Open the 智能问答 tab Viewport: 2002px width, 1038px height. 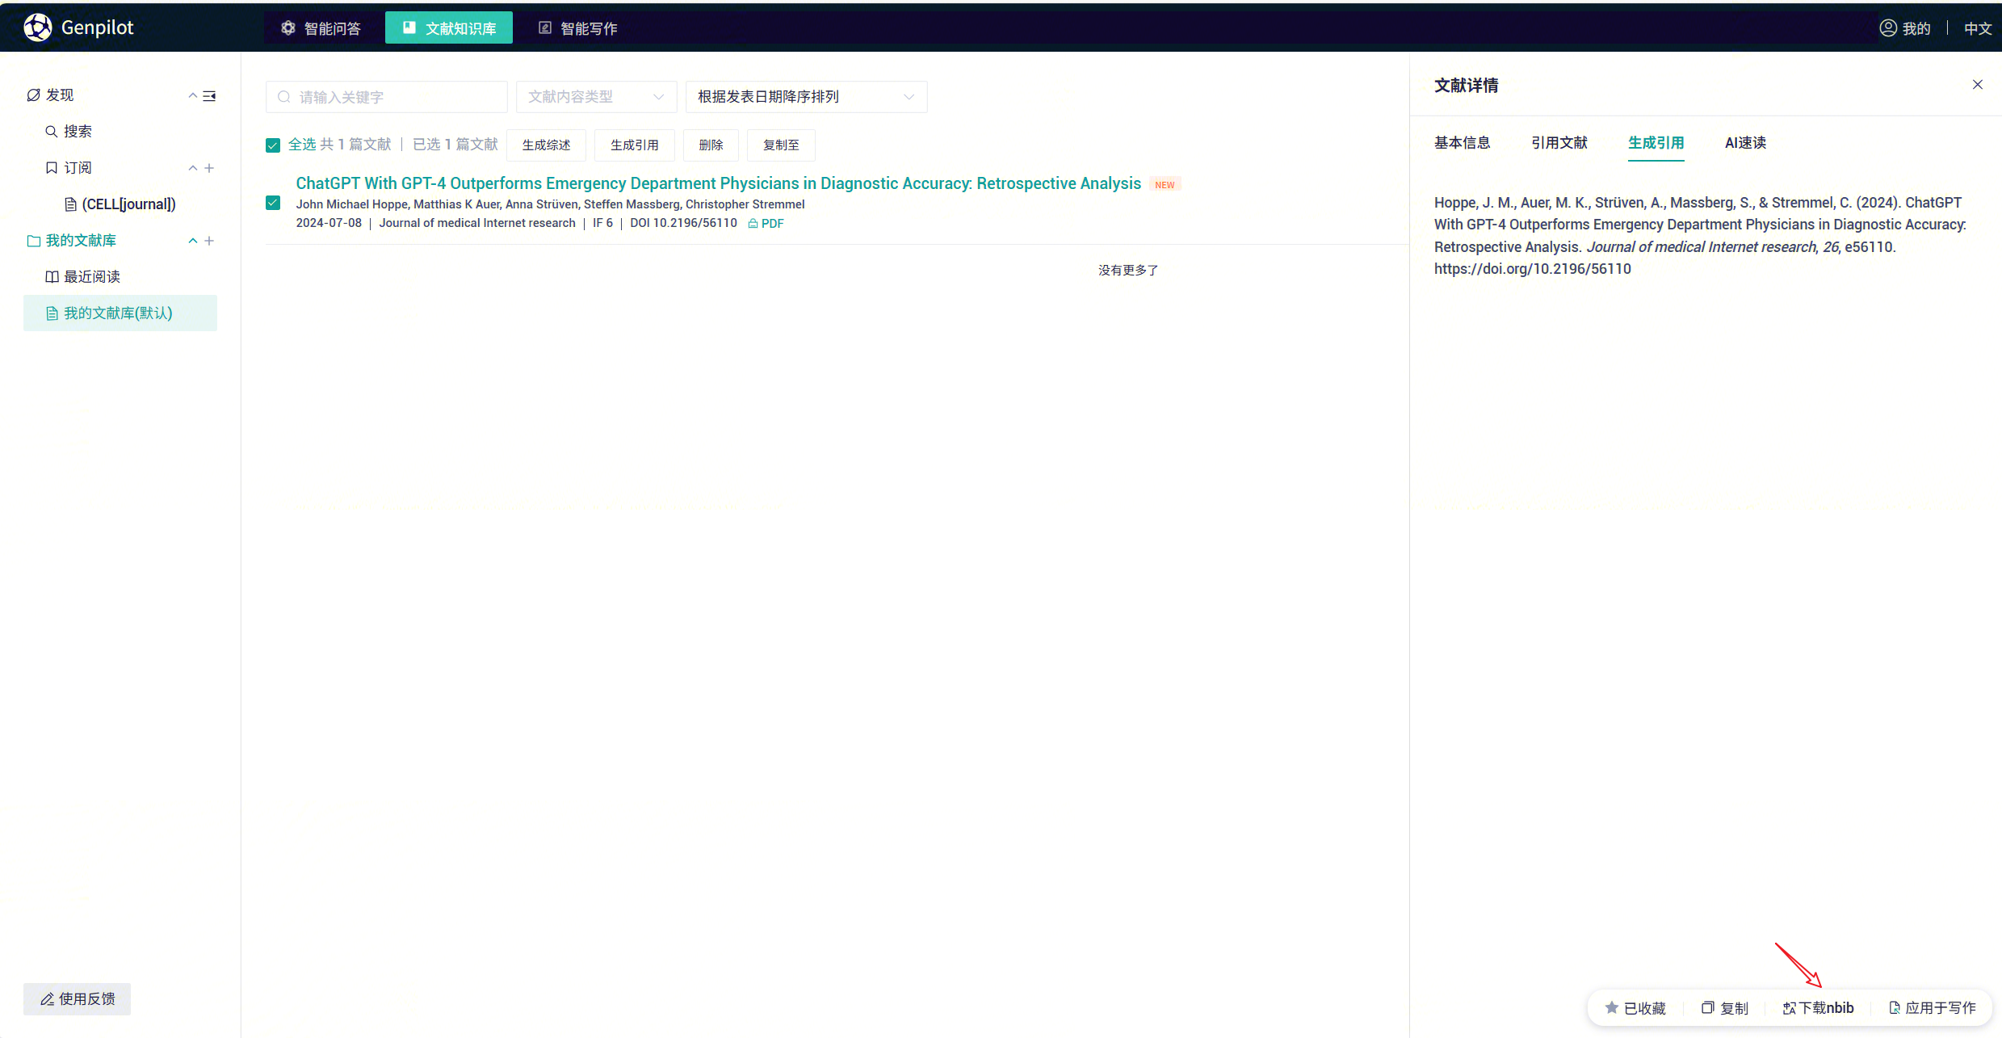tap(321, 28)
